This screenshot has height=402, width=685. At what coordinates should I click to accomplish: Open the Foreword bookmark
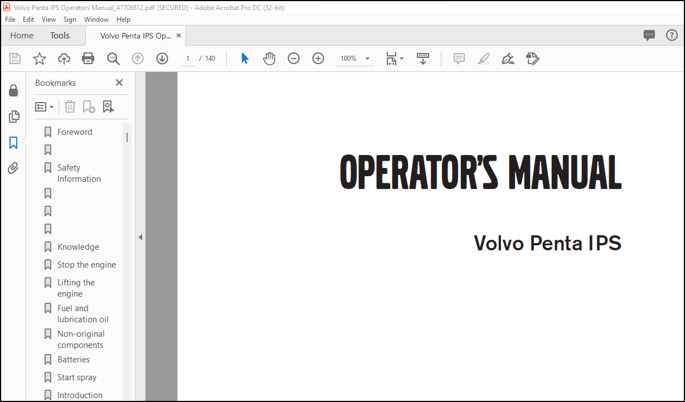pos(75,132)
